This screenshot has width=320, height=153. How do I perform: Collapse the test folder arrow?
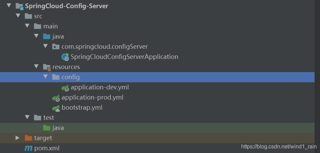pyautogui.click(x=27, y=117)
